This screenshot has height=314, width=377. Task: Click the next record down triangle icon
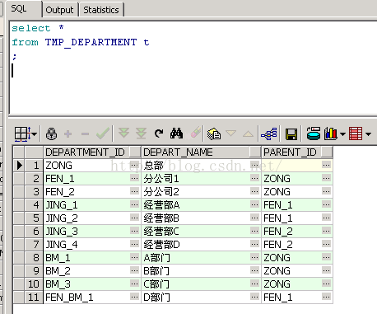click(230, 134)
